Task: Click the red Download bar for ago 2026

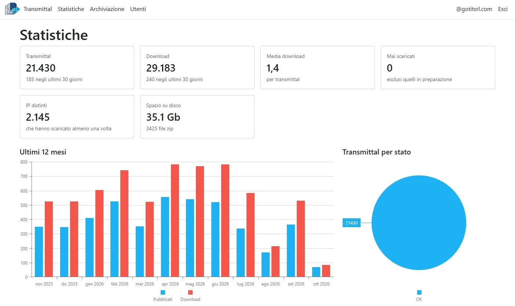Action: 275,262
